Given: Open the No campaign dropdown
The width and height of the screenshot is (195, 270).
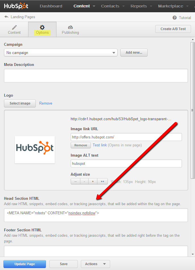Looking at the screenshot, I should (61, 53).
